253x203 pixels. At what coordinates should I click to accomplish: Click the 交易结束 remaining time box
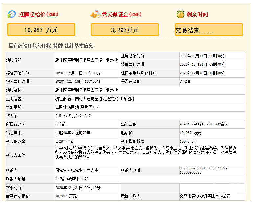coord(209,30)
